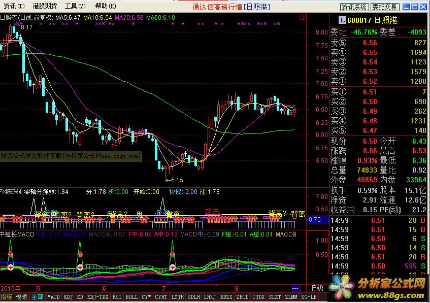430x303 pixels.
Task: Open the 工具(V) menu
Action: [75, 6]
